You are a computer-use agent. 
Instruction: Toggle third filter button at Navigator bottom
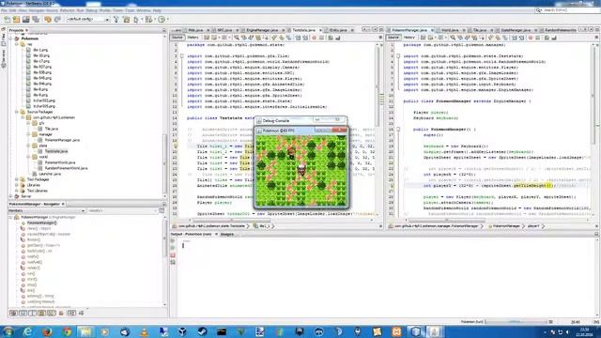[x=32, y=313]
